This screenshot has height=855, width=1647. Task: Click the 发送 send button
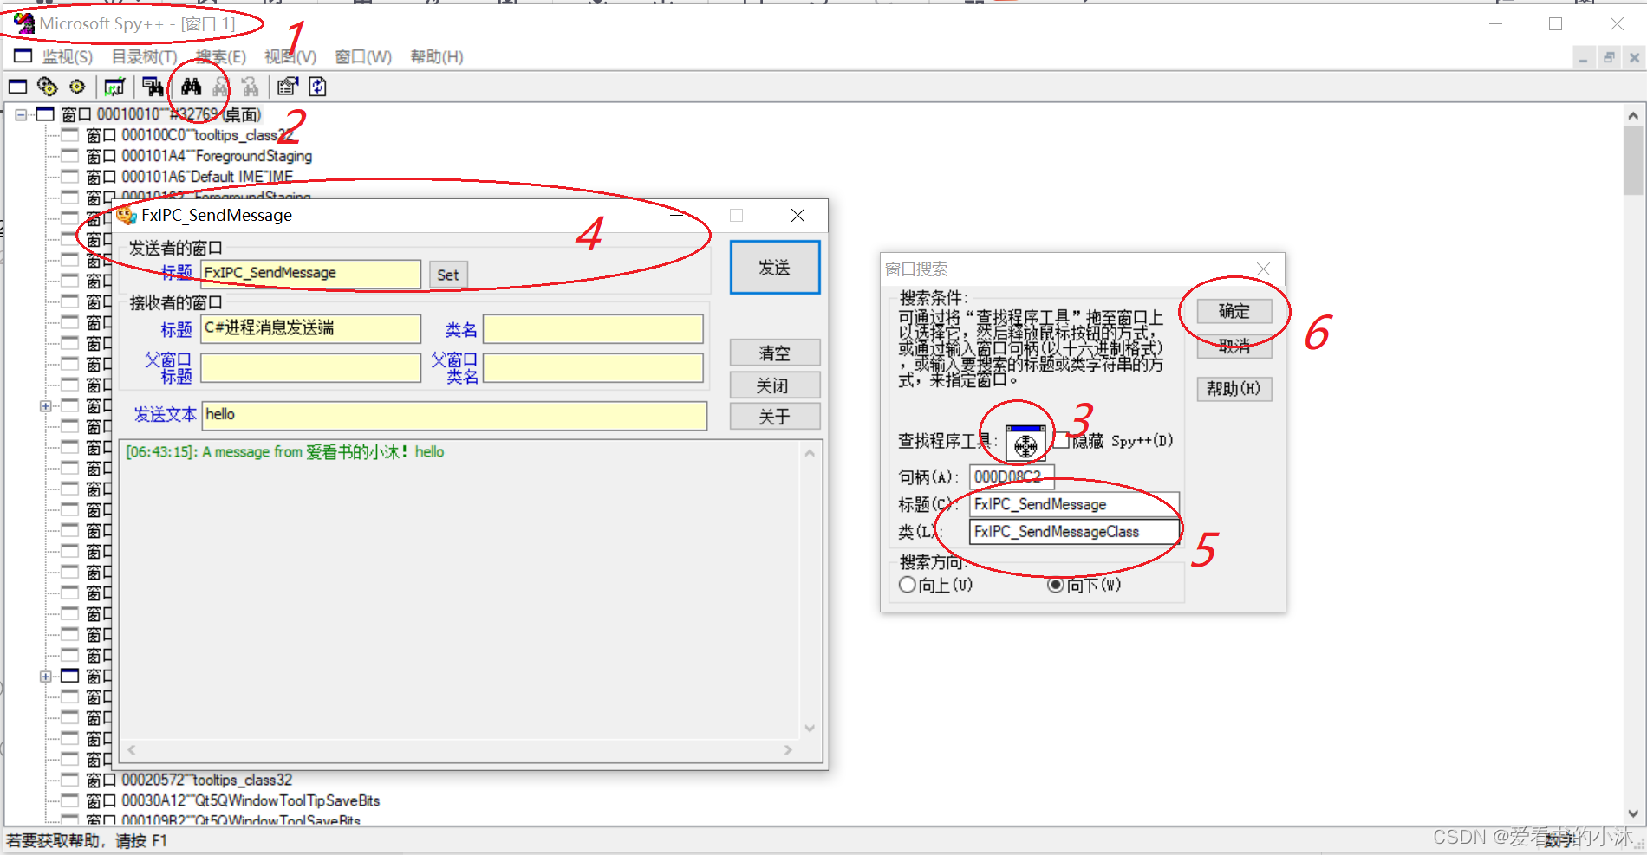point(775,268)
